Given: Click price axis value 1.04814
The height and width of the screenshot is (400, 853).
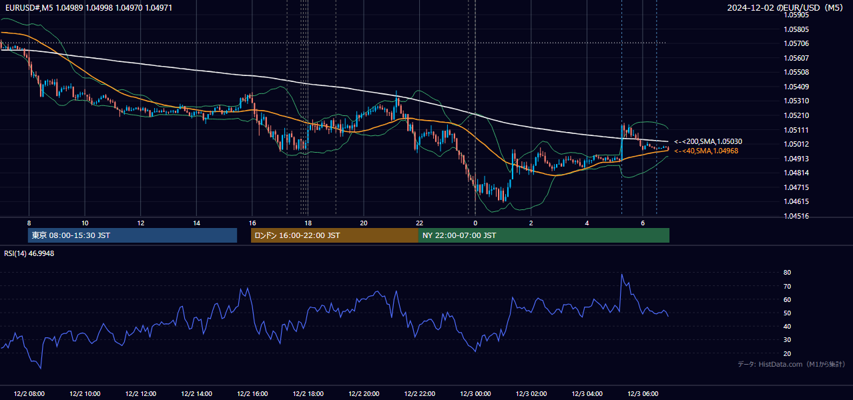Looking at the screenshot, I should pyautogui.click(x=796, y=173).
